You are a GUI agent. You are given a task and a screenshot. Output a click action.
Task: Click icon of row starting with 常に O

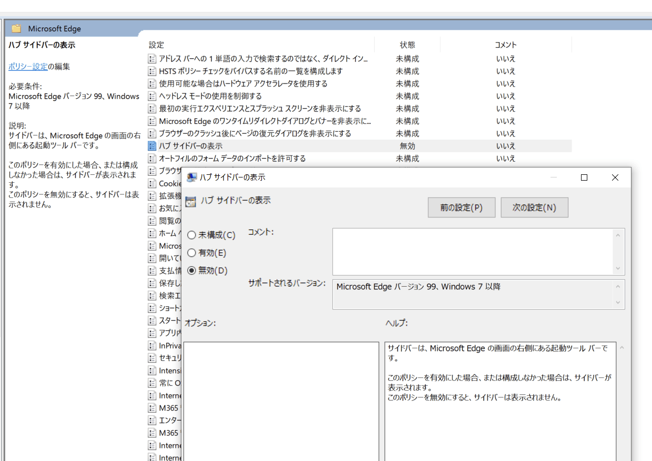152,383
